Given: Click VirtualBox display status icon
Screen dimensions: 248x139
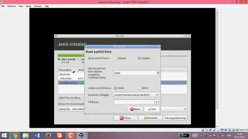Looking at the screenshot, I should [222, 130].
